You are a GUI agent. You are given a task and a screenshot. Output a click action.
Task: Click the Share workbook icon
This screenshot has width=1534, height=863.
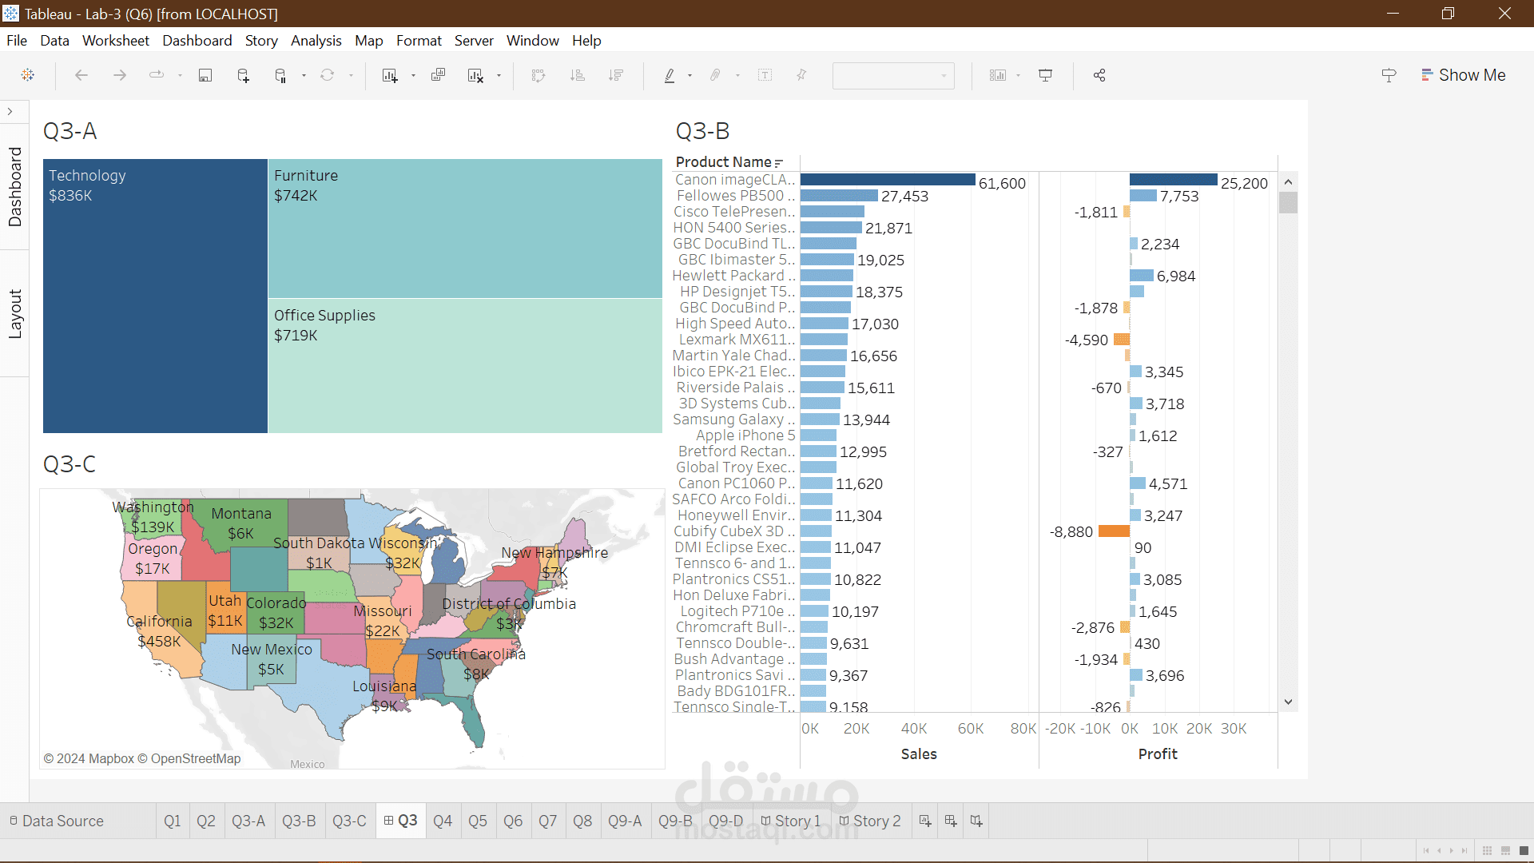[1099, 75]
